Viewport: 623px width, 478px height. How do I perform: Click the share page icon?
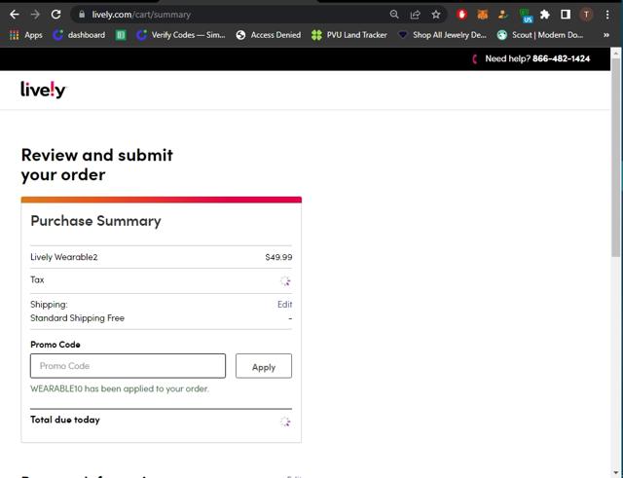[416, 15]
